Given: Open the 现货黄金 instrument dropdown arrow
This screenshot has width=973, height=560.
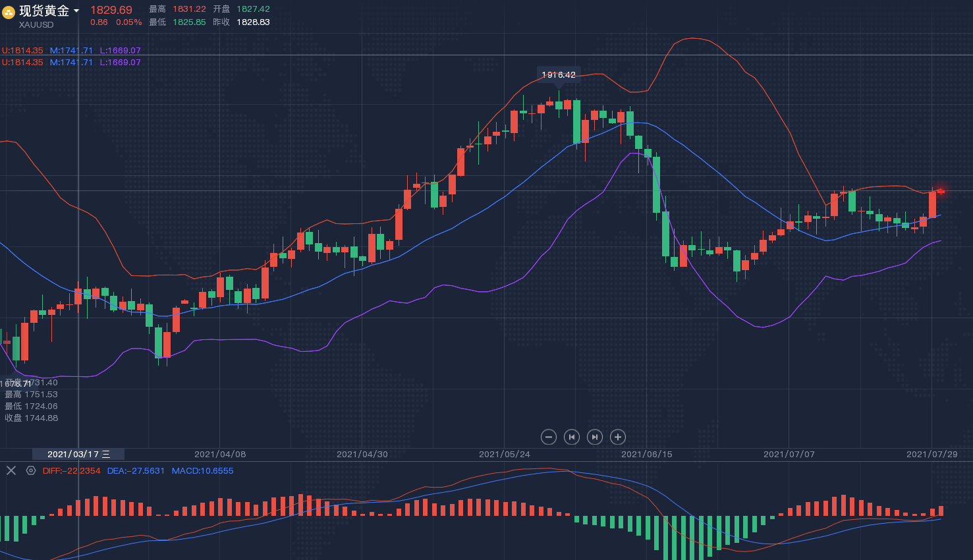Looking at the screenshot, I should (x=76, y=11).
